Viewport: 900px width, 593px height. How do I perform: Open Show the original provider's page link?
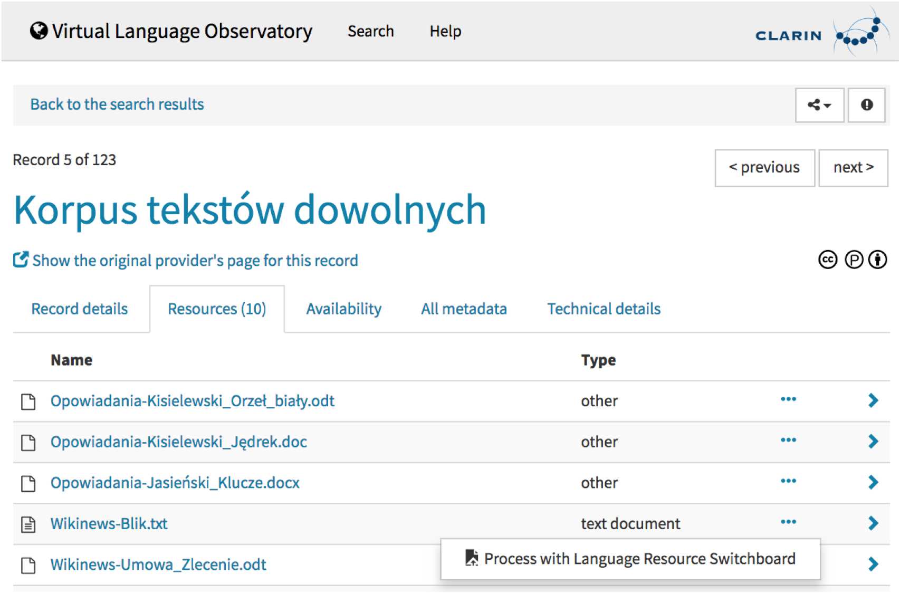(195, 261)
